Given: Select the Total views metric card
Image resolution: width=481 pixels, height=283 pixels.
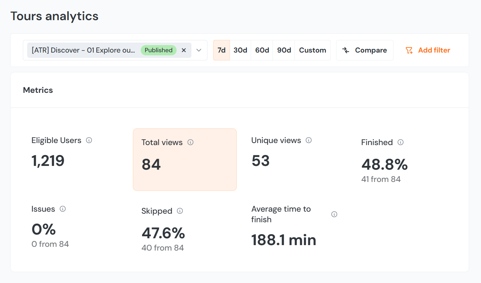Looking at the screenshot, I should (184, 159).
